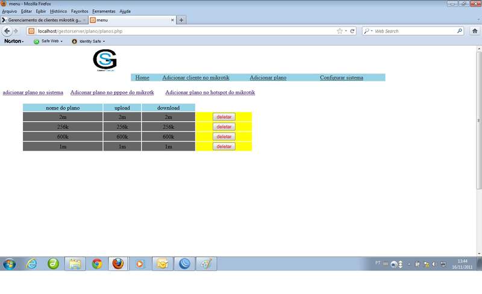Click the Home navigation link
The width and height of the screenshot is (482, 294).
[142, 78]
